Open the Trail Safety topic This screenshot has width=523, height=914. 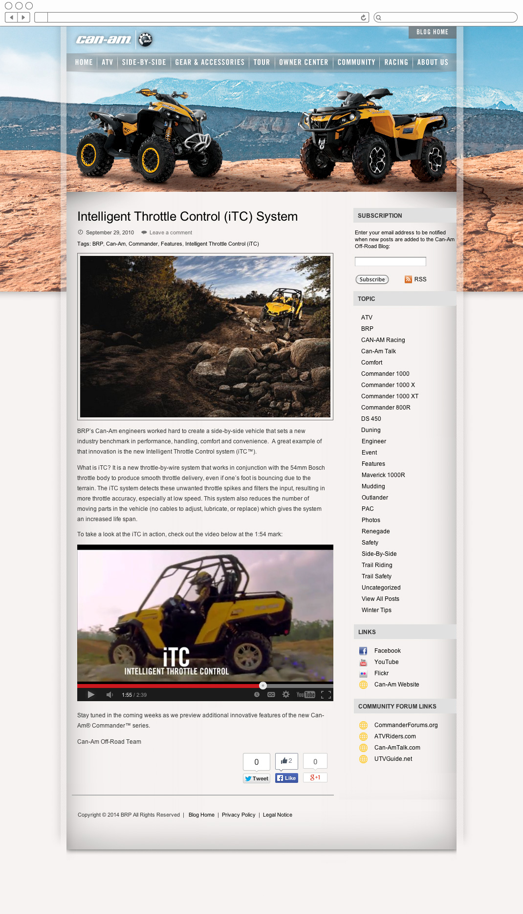click(376, 576)
